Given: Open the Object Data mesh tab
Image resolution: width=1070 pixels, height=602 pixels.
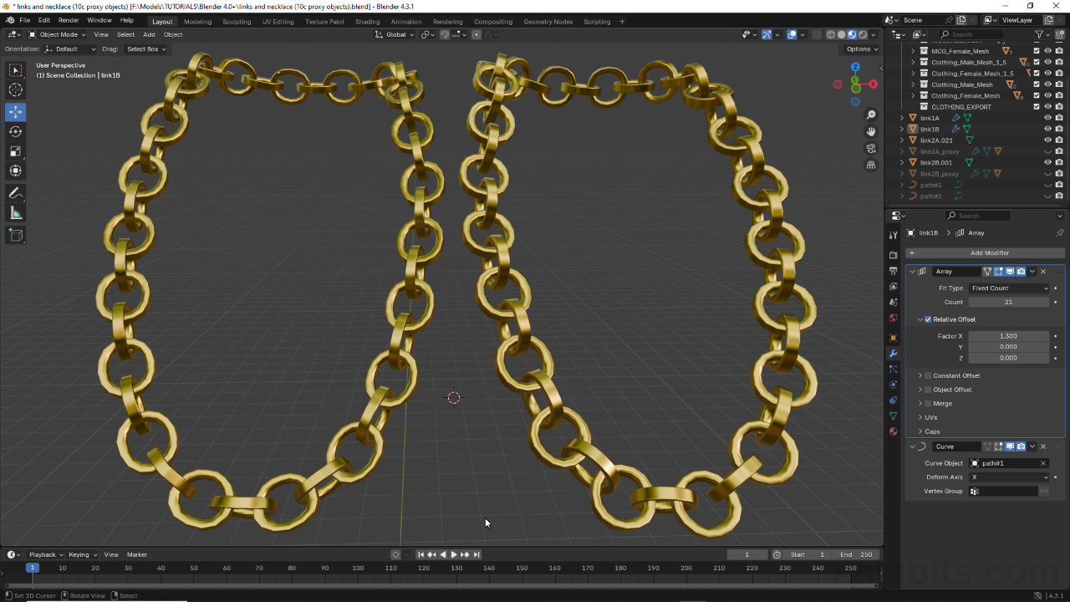Looking at the screenshot, I should pos(894,416).
